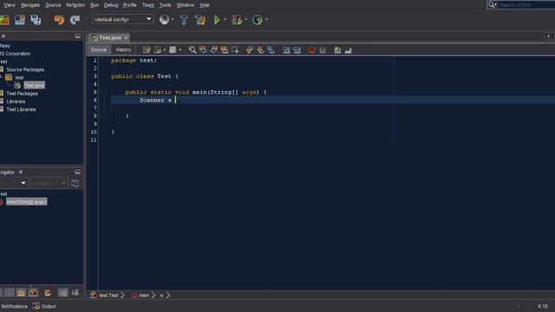The width and height of the screenshot is (555, 312).
Task: Switch to Source view button
Action: pyautogui.click(x=98, y=50)
